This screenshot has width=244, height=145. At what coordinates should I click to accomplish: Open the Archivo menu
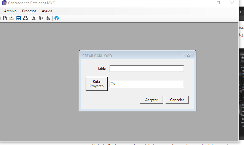(10, 11)
